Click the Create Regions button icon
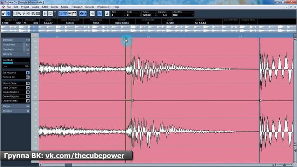 (28, 96)
